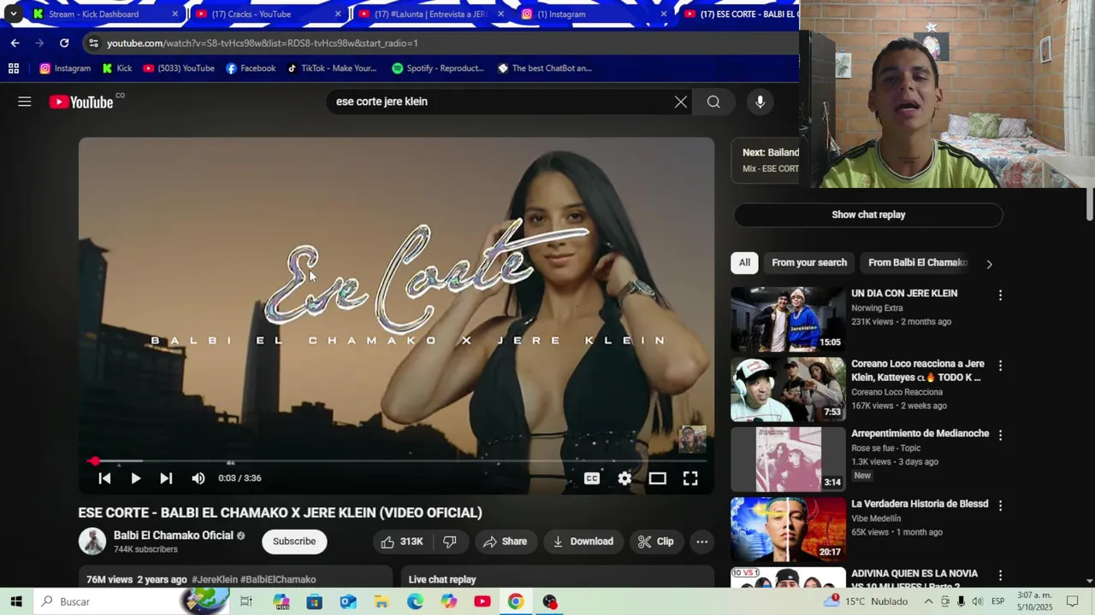Clear the search text with the X
1095x615 pixels.
[x=680, y=102]
